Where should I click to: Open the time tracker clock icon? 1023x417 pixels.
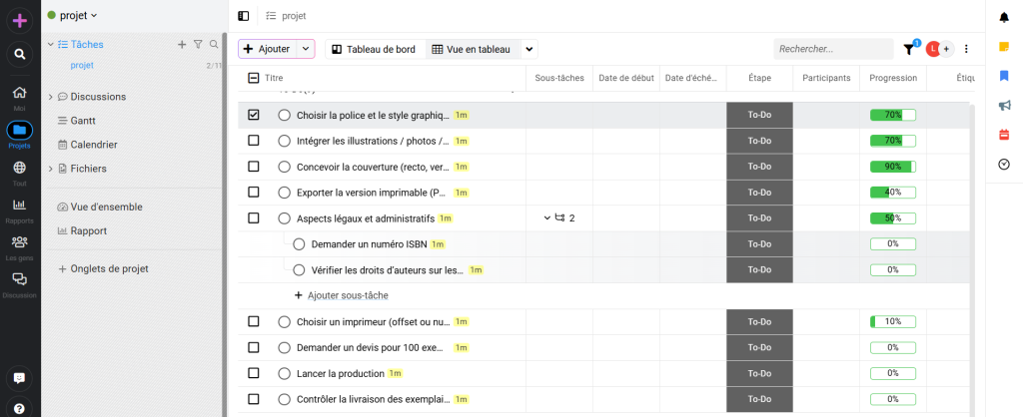(1004, 165)
